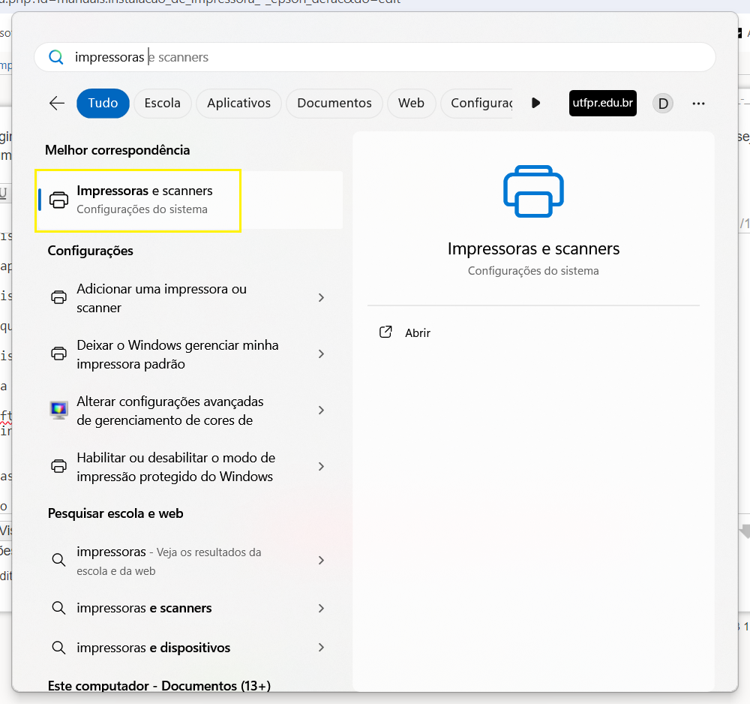Click the search magnifier icon in search box
Screen dimensions: 750x704
[x=56, y=58]
